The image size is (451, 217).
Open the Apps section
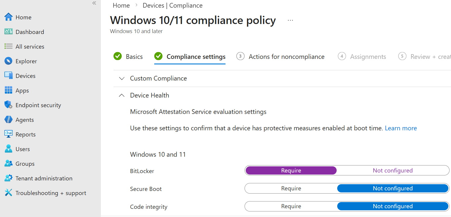point(22,90)
